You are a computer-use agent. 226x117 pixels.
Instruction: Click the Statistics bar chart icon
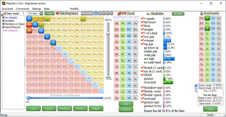pyautogui.click(x=148, y=14)
